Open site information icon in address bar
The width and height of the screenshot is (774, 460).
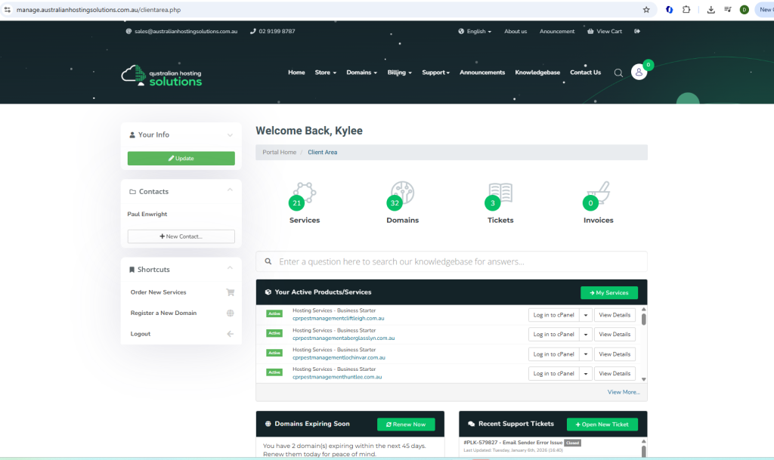click(8, 9)
